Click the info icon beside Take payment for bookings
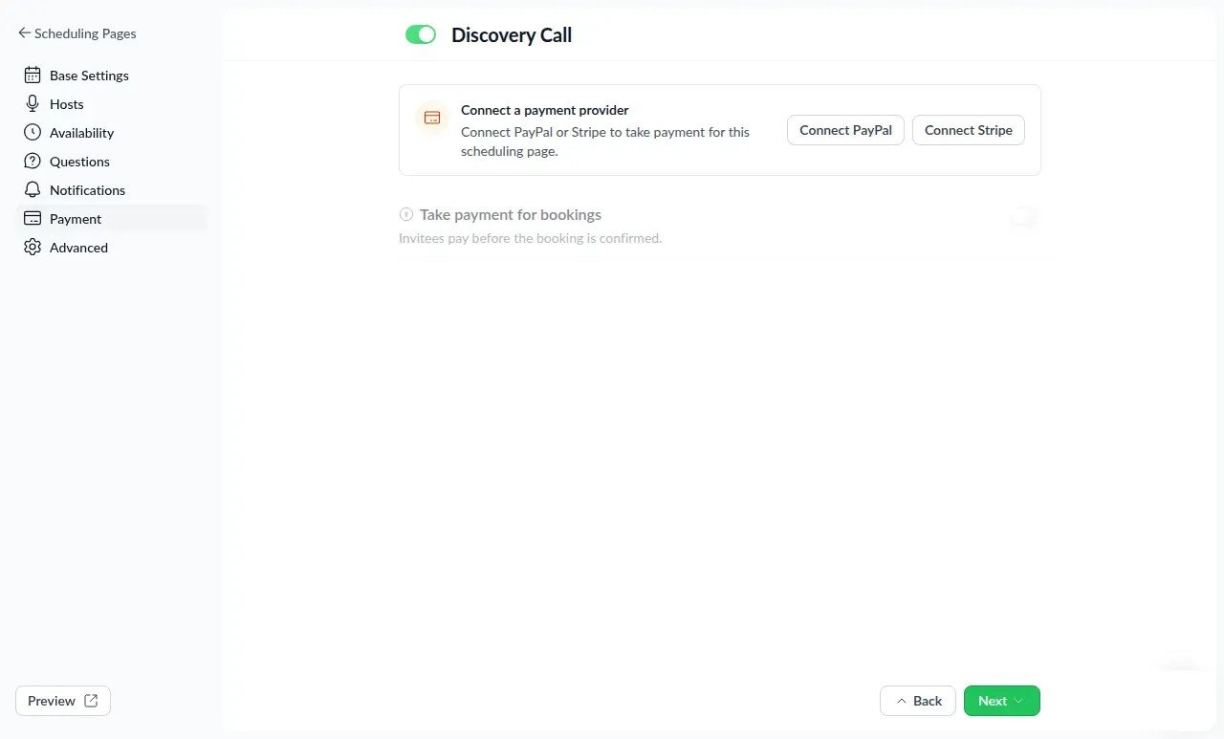1224x739 pixels. click(406, 214)
